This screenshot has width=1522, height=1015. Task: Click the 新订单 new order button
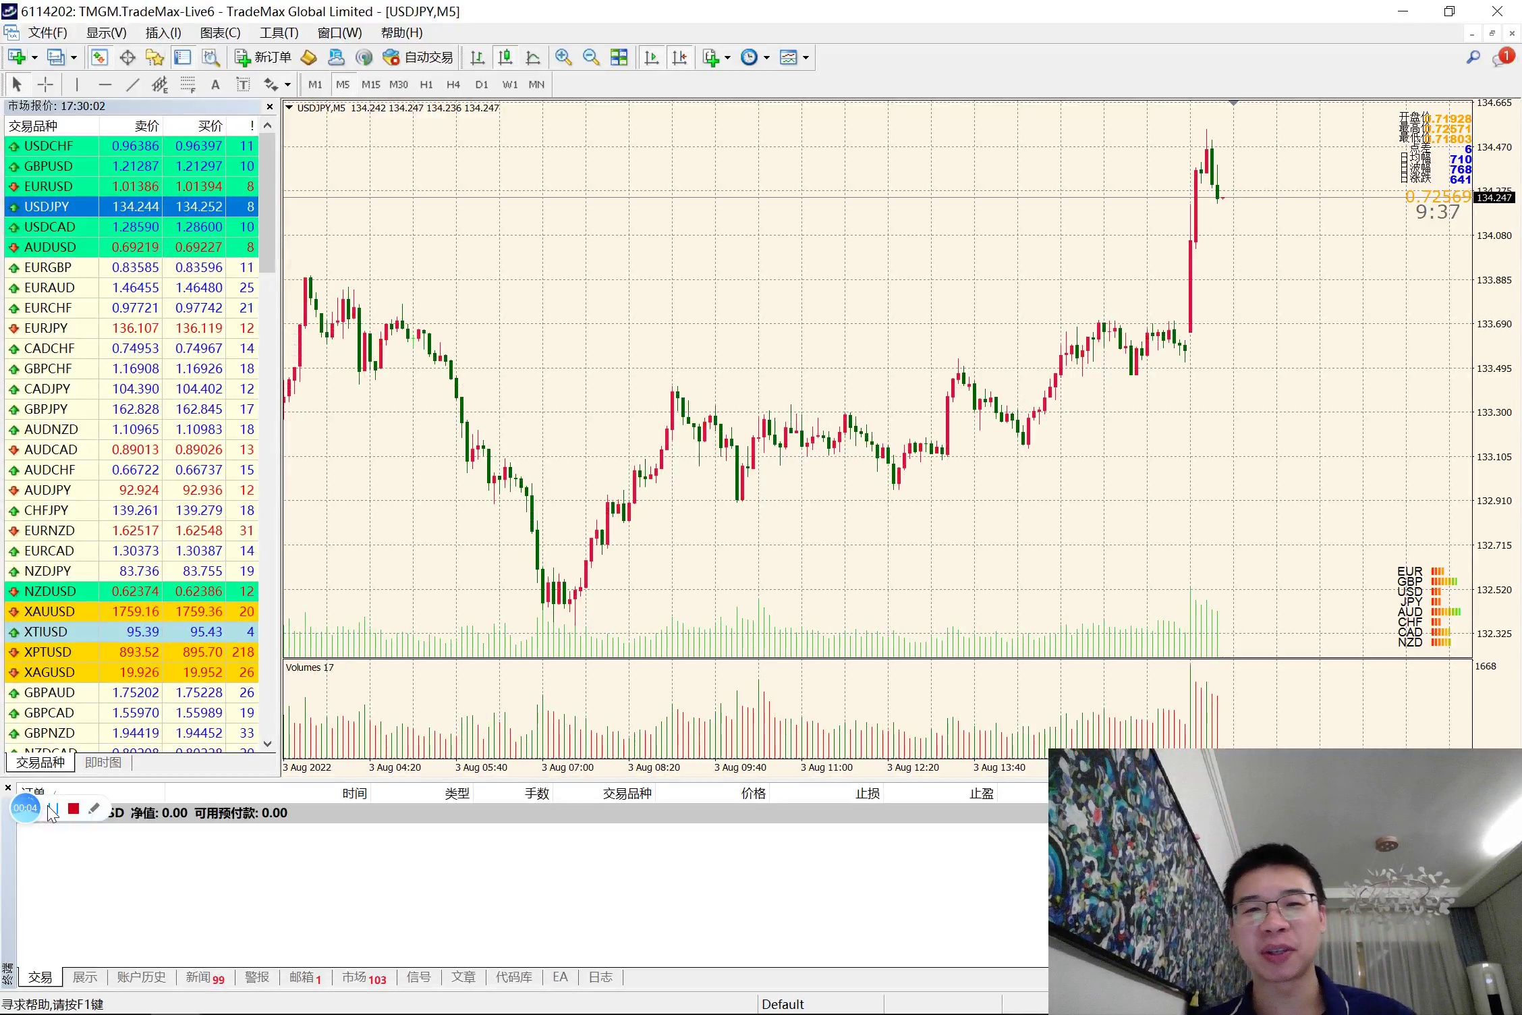pyautogui.click(x=263, y=57)
